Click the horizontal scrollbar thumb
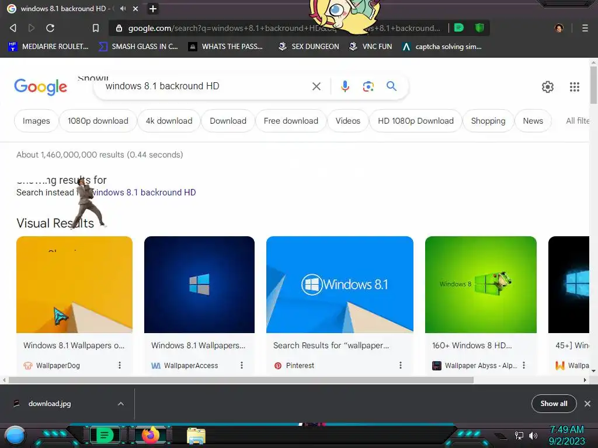Image resolution: width=598 pixels, height=448 pixels. 241,380
